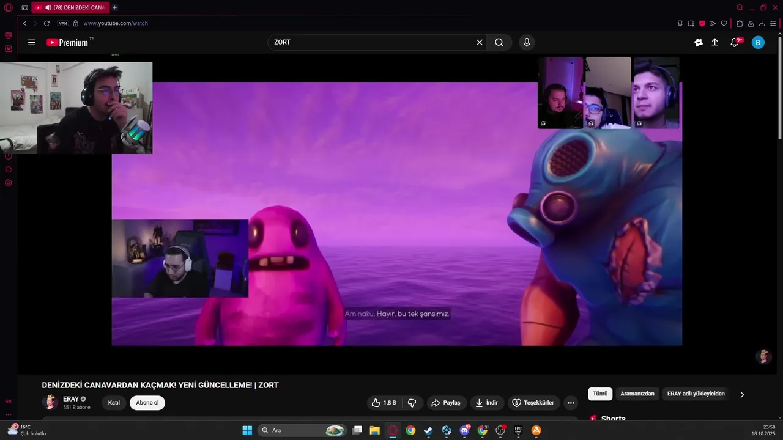This screenshot has height=440, width=783.
Task: Subscribe with Abone ol button
Action: pos(147,403)
